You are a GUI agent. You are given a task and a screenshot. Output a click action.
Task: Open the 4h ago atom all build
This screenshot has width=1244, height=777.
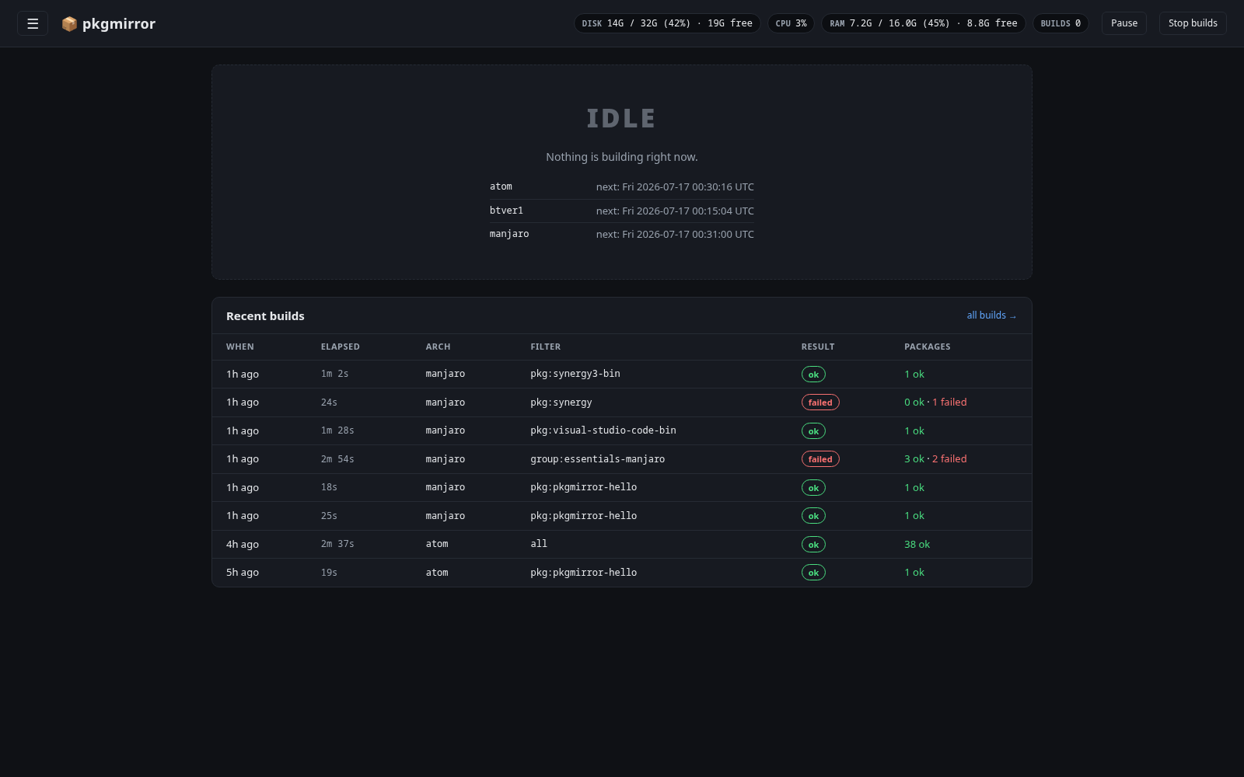pos(622,544)
